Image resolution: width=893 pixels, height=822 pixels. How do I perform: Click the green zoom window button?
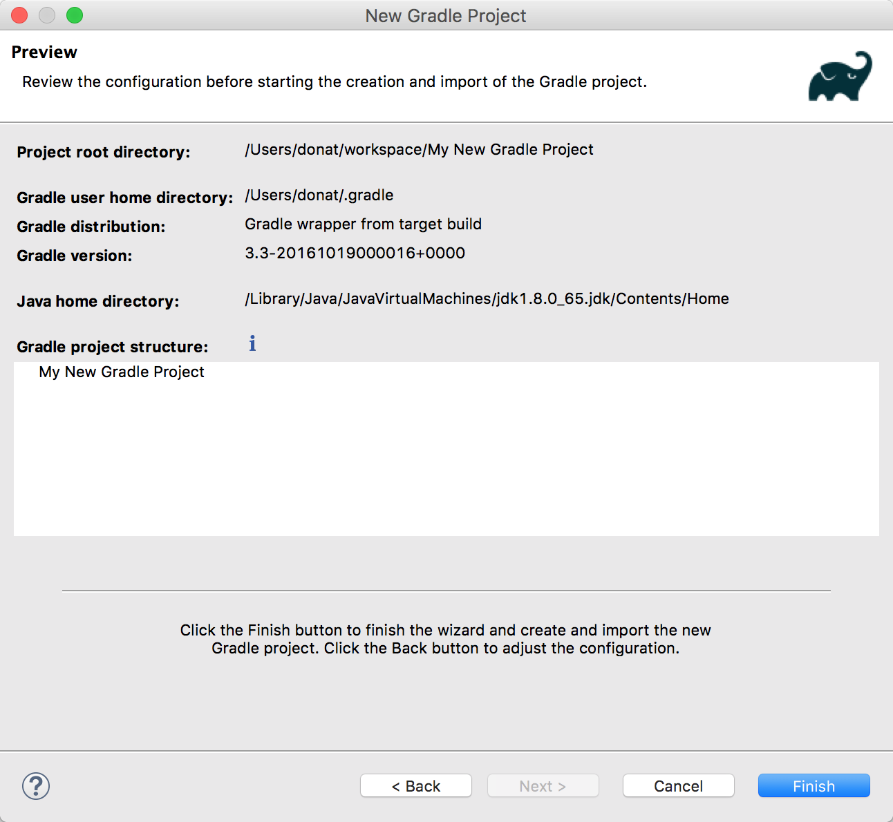(x=75, y=15)
